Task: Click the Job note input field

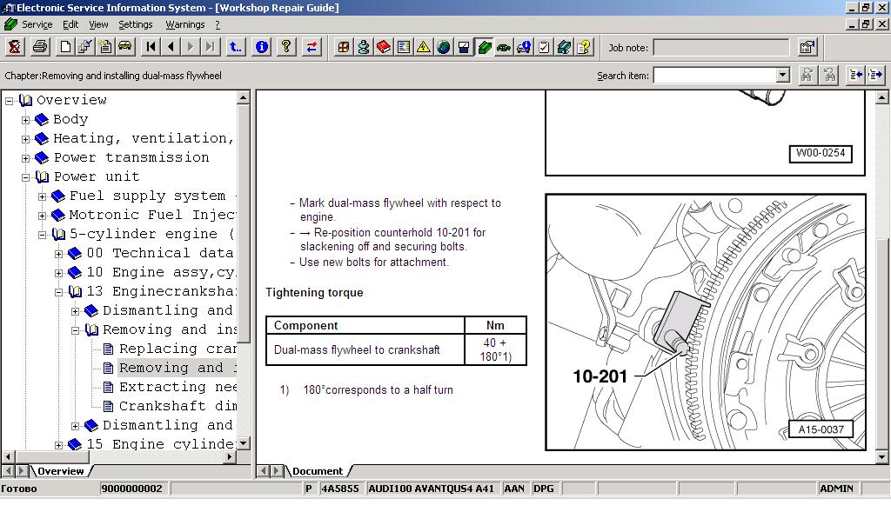Action: (720, 48)
